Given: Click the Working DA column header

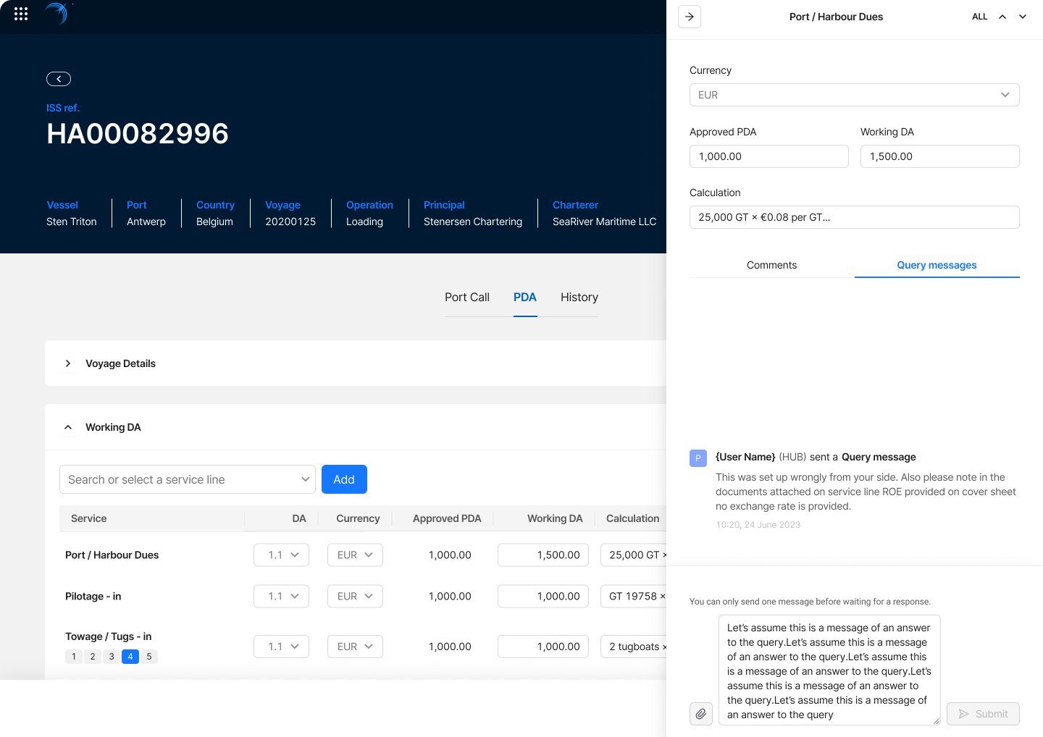Looking at the screenshot, I should point(555,518).
